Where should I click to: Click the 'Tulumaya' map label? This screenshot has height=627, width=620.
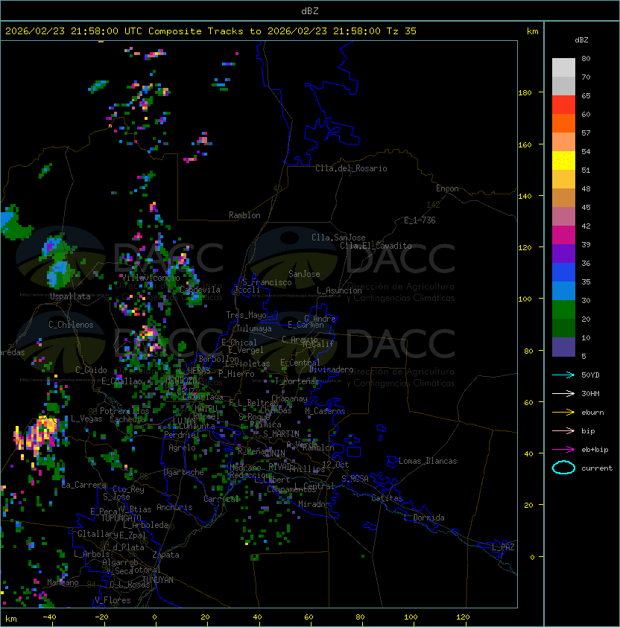click(254, 328)
